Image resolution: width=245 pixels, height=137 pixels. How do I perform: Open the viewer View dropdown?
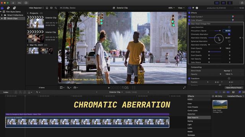(181, 8)
